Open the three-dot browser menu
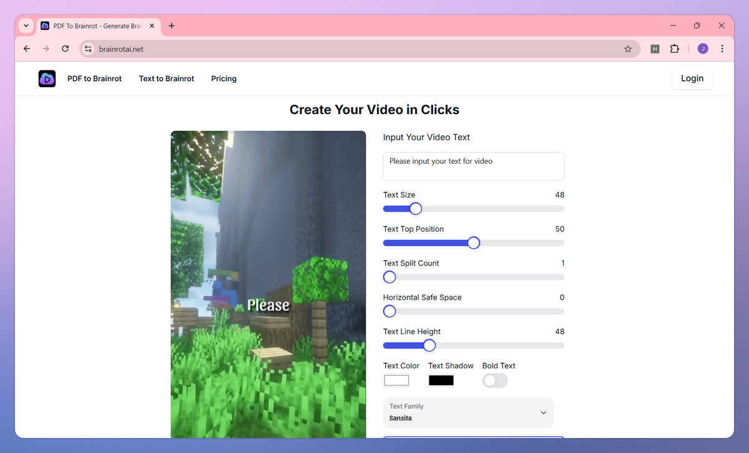Viewport: 749px width, 453px height. pos(722,48)
